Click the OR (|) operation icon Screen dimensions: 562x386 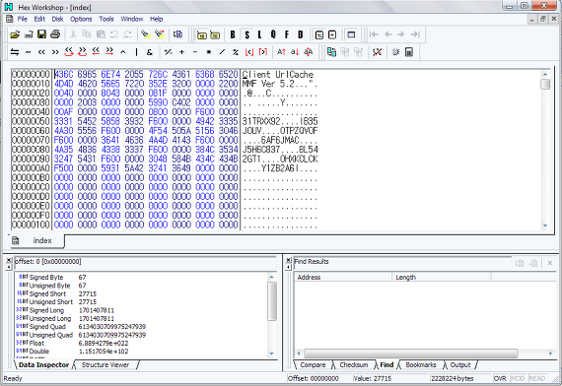pyautogui.click(x=137, y=52)
